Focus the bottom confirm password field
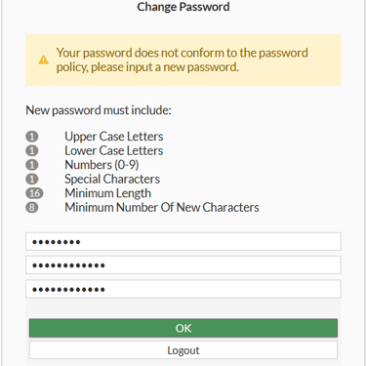This screenshot has height=366, width=366. pos(183,289)
